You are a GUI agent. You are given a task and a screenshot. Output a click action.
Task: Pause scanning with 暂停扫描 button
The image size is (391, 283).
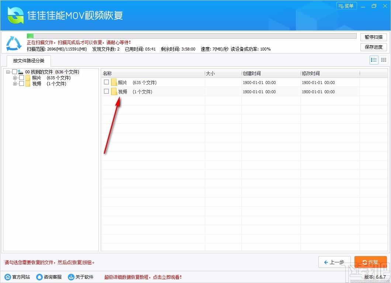(373, 37)
